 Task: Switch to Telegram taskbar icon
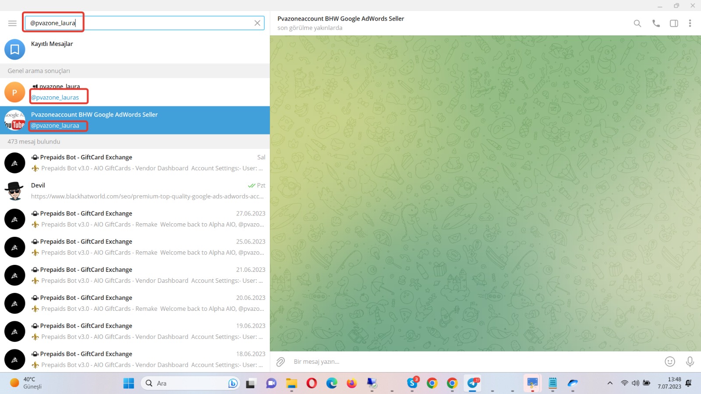[473, 383]
